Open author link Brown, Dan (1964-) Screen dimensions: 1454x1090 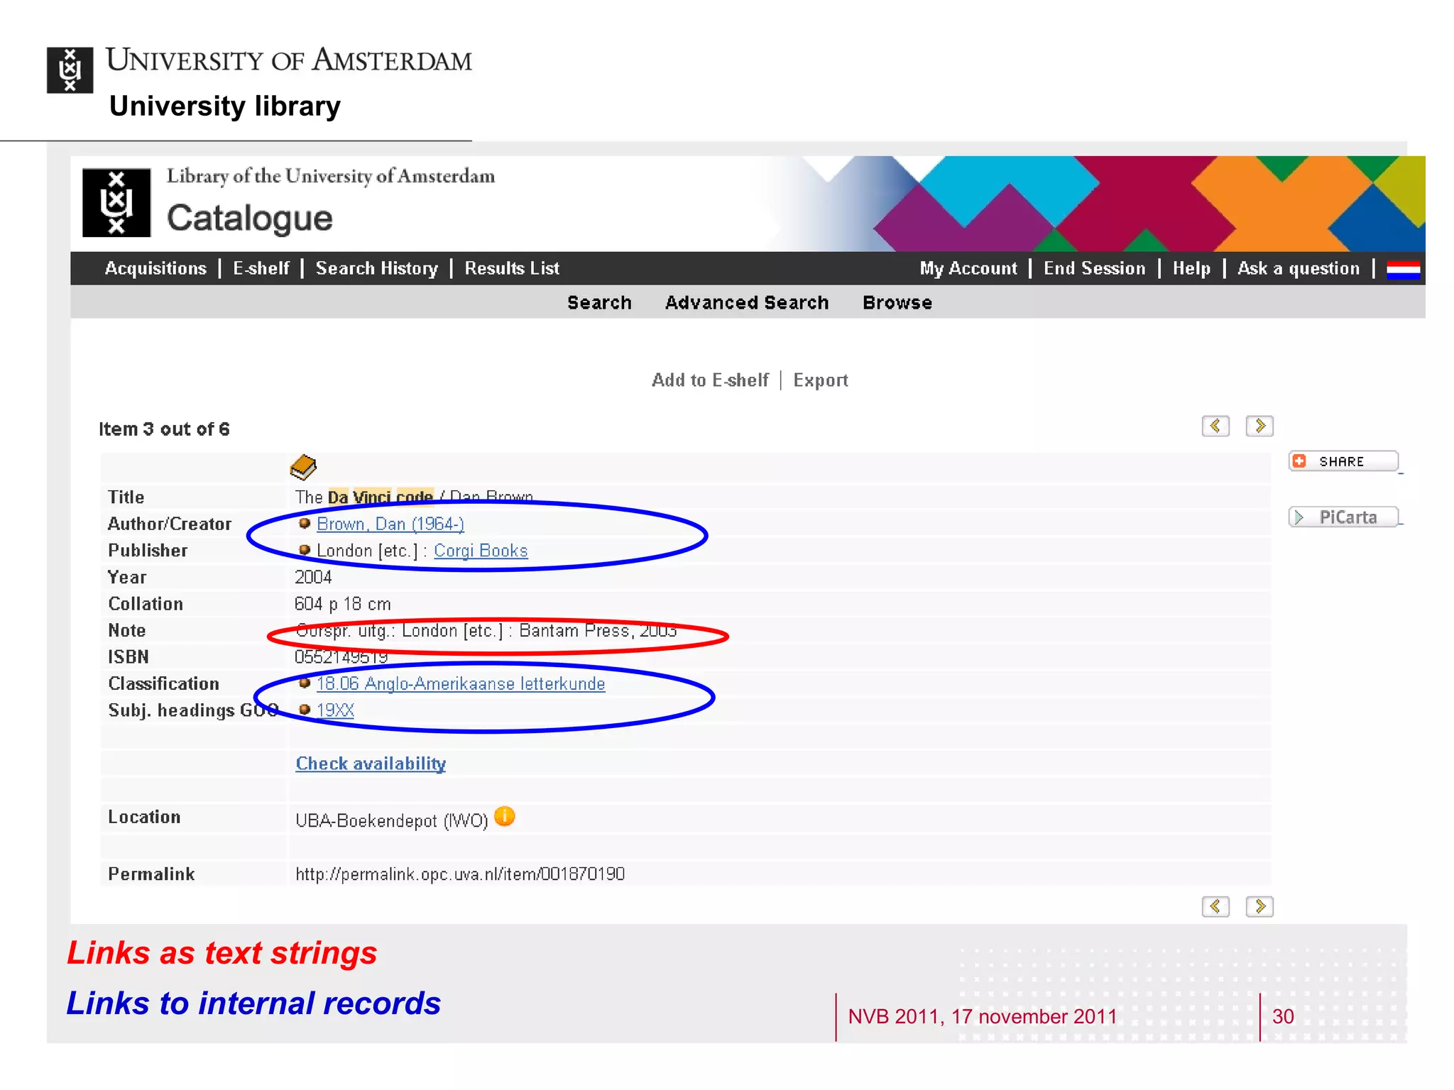tap(390, 524)
